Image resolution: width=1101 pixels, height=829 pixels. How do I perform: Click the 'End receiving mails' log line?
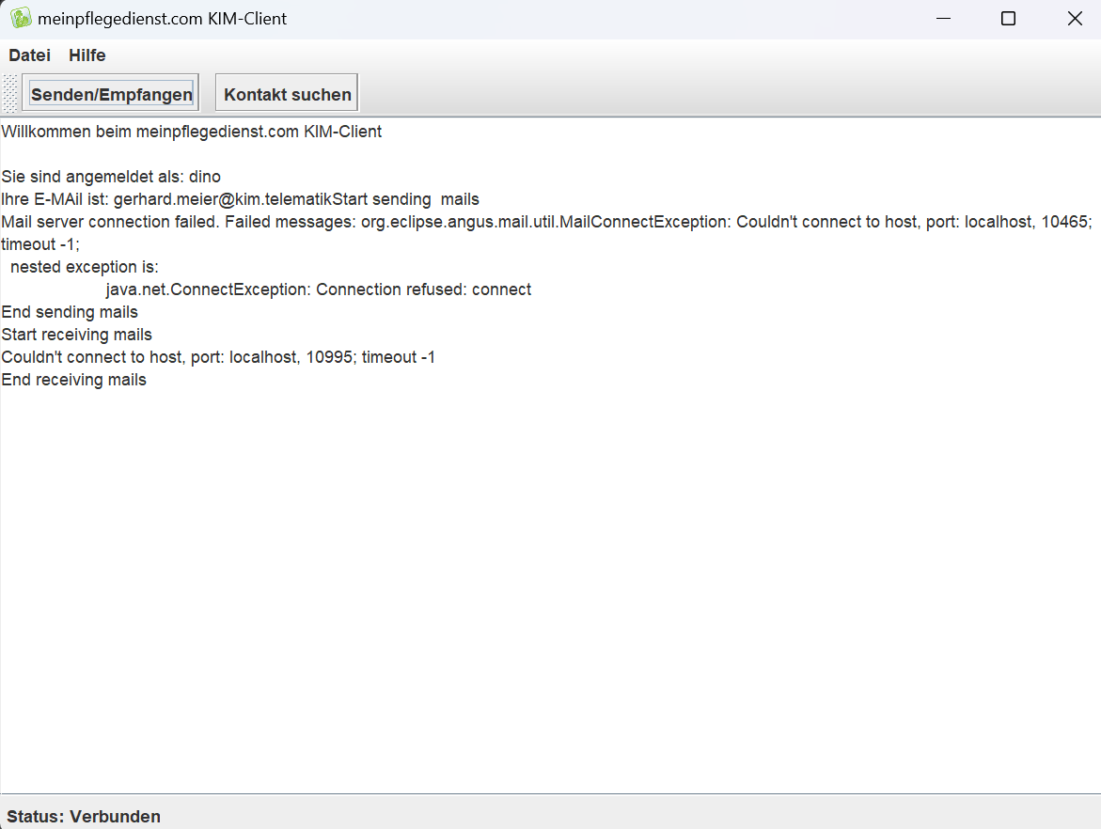pyautogui.click(x=73, y=380)
